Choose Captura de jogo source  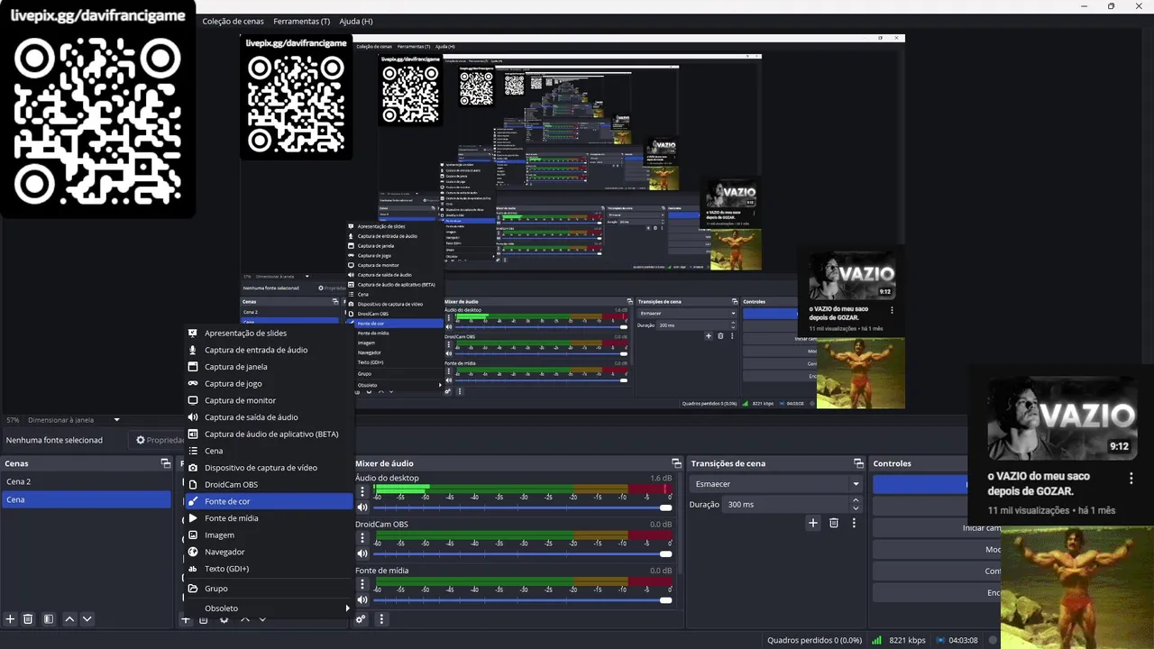269,384
